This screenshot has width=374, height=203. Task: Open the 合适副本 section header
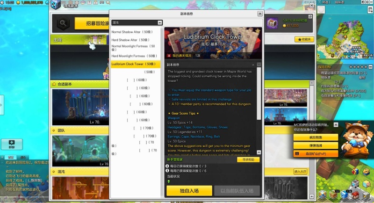pyautogui.click(x=79, y=84)
